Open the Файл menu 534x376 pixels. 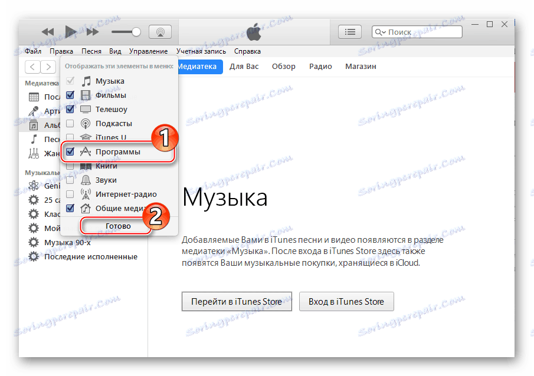(33, 51)
